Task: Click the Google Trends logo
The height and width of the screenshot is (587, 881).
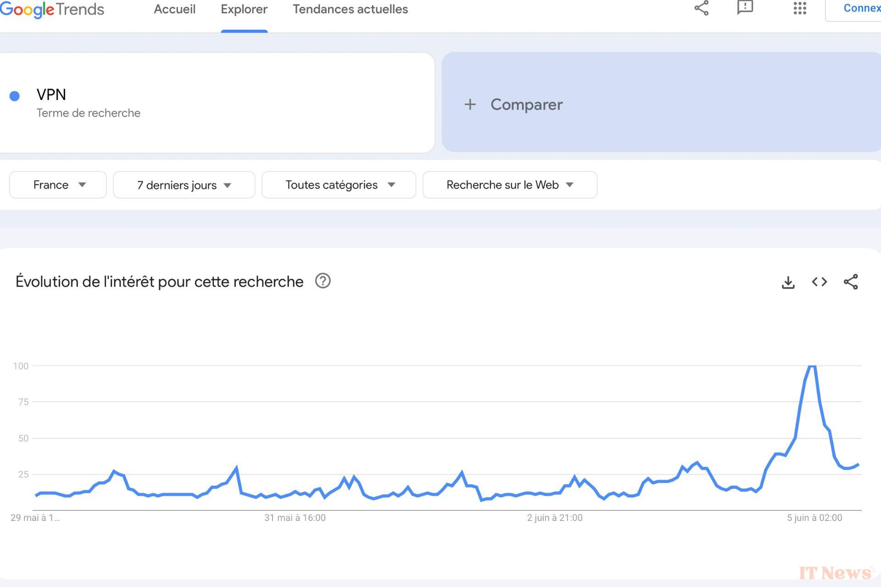Action: 52,9
